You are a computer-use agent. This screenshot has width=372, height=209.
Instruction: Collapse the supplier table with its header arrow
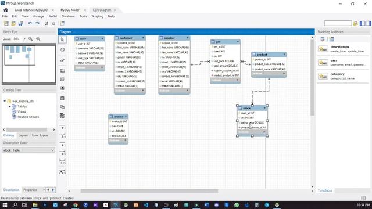pos(188,38)
